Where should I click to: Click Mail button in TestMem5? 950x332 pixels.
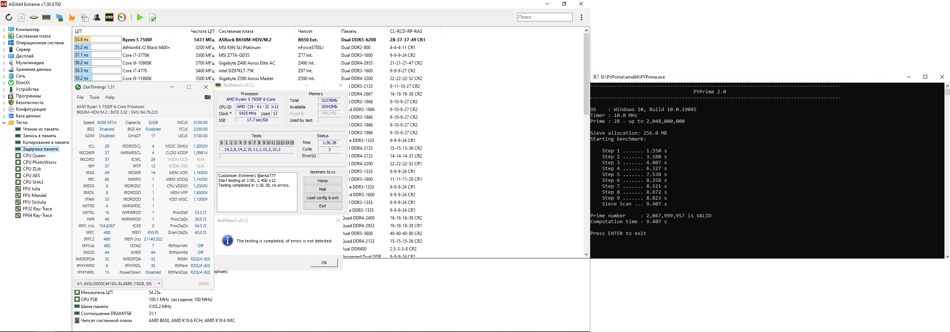(x=323, y=189)
